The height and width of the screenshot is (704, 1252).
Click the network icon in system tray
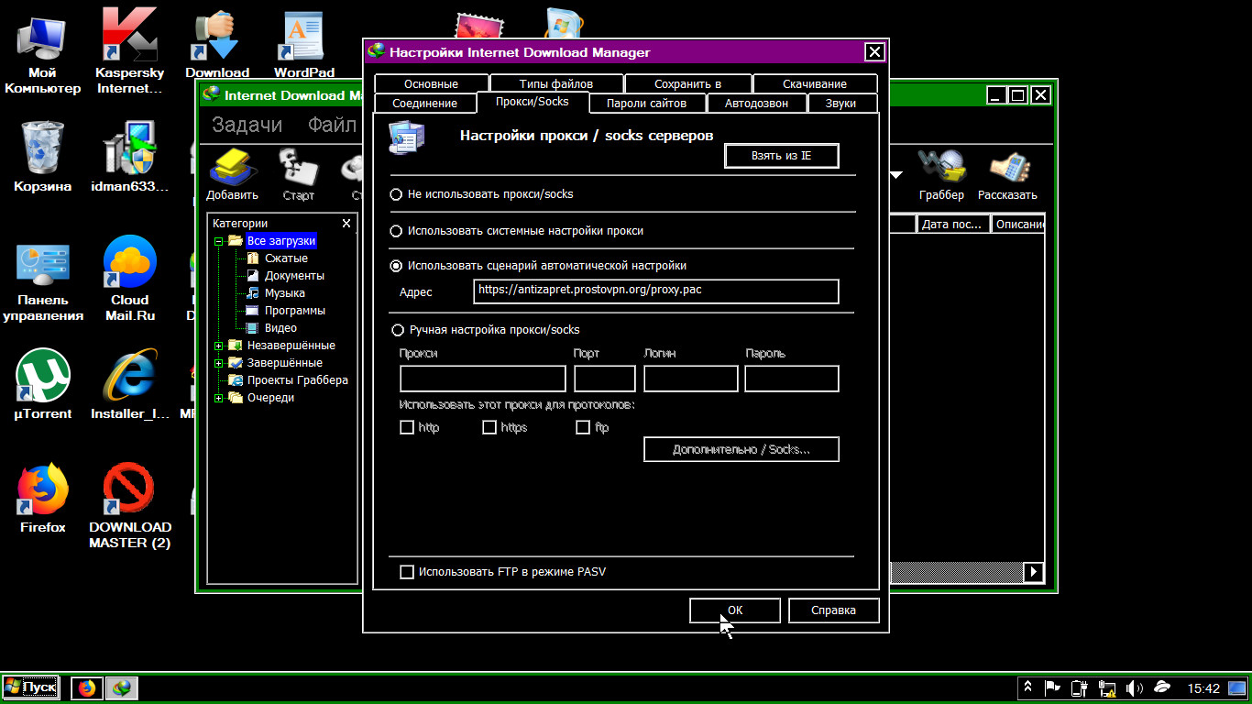1107,687
